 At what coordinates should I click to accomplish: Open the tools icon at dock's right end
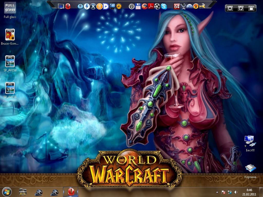202,6
